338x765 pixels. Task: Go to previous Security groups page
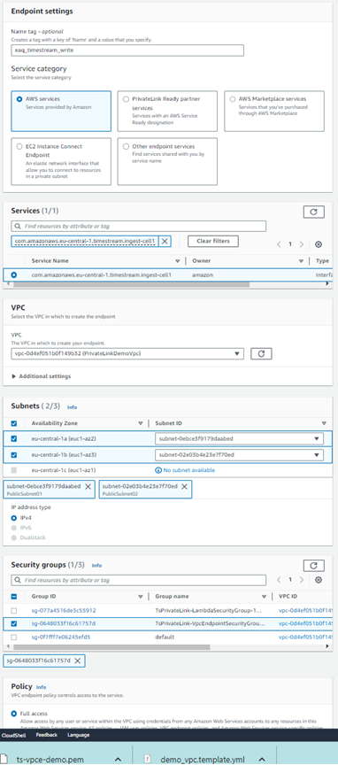pos(279,580)
